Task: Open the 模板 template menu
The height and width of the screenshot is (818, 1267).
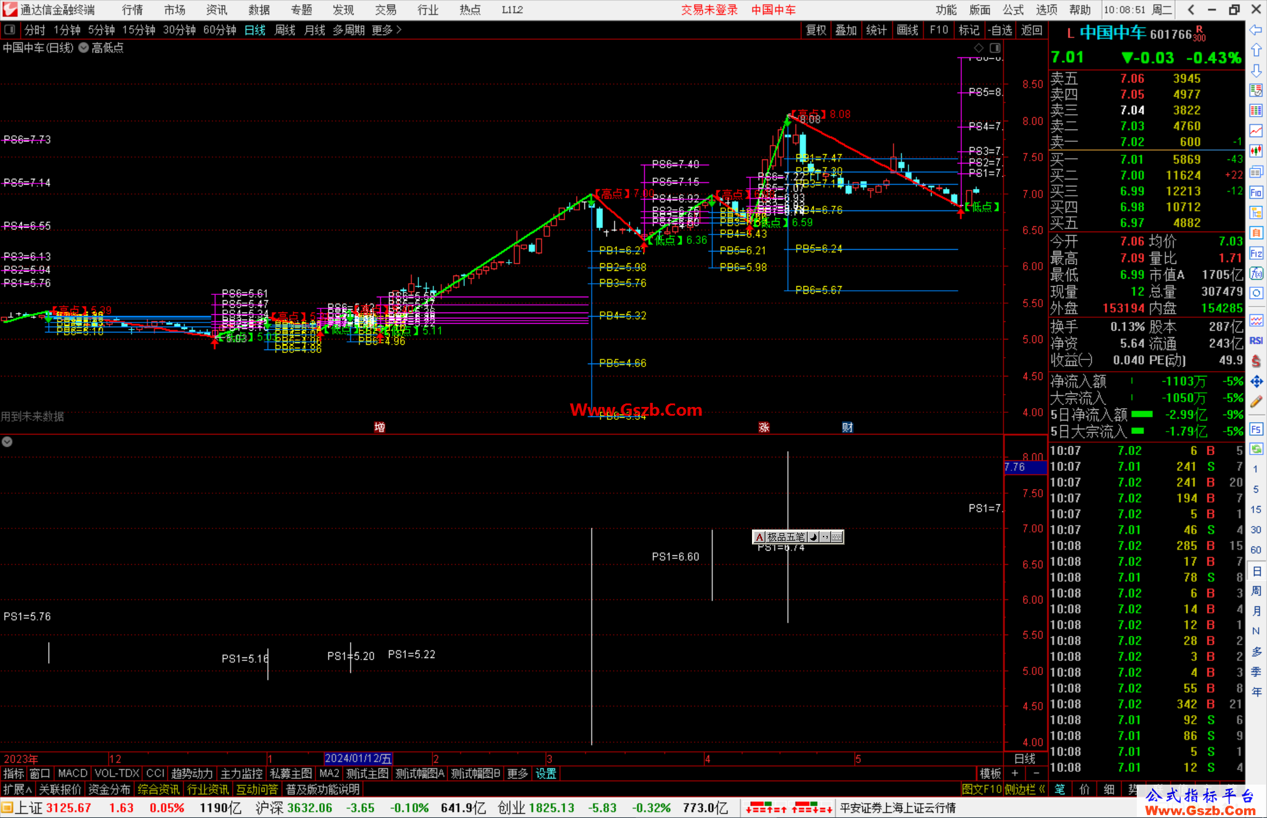Action: [991, 773]
